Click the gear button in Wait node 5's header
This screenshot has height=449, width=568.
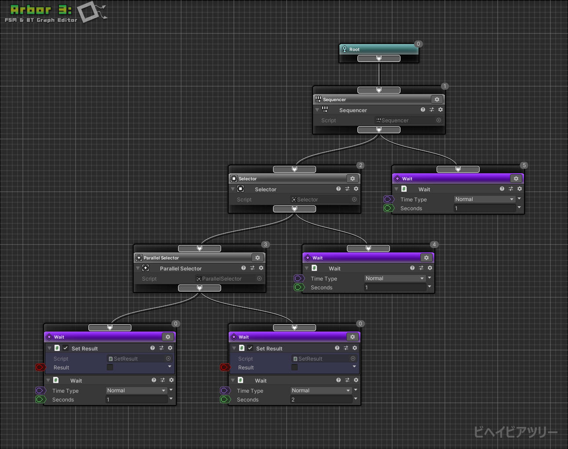(516, 179)
